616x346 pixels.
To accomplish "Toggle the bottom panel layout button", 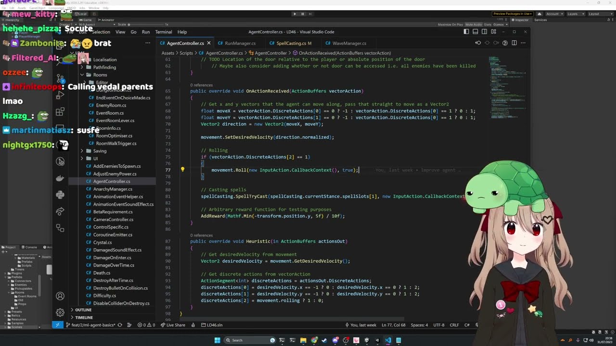I will click(x=475, y=32).
